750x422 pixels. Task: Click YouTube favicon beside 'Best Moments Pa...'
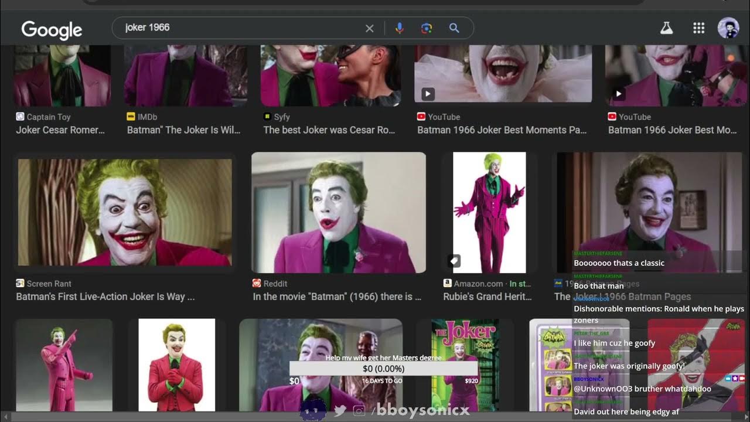(x=421, y=117)
